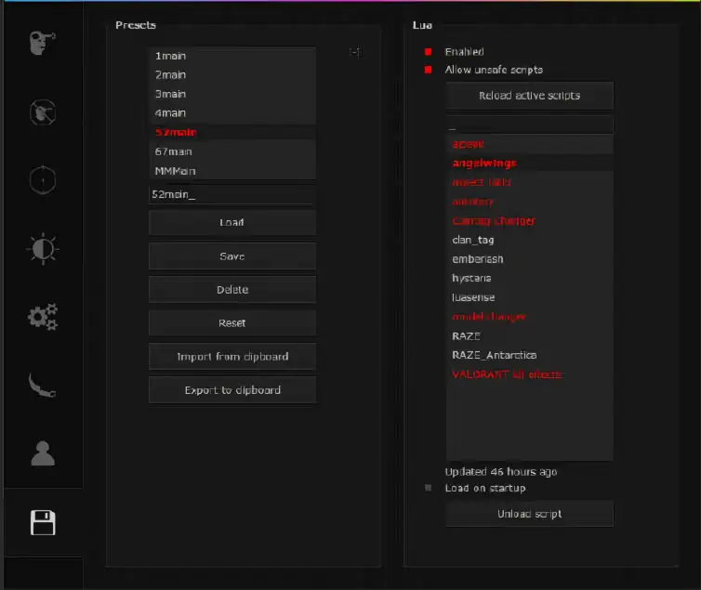The image size is (701, 590).
Task: Toggle the Lua Enabled checkbox
Action: click(428, 52)
